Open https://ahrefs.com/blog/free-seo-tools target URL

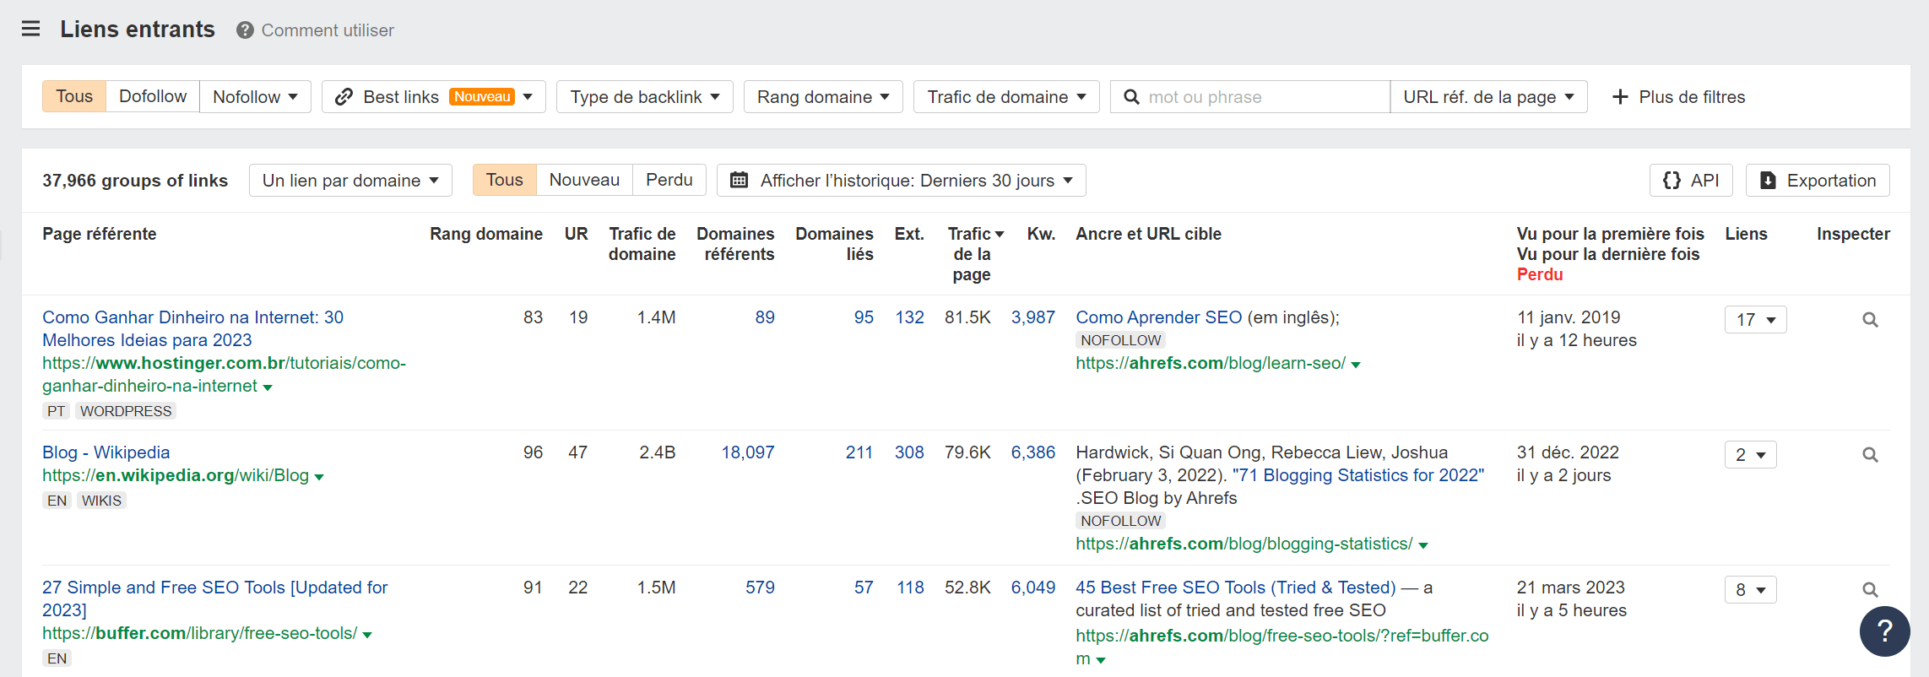(1281, 647)
